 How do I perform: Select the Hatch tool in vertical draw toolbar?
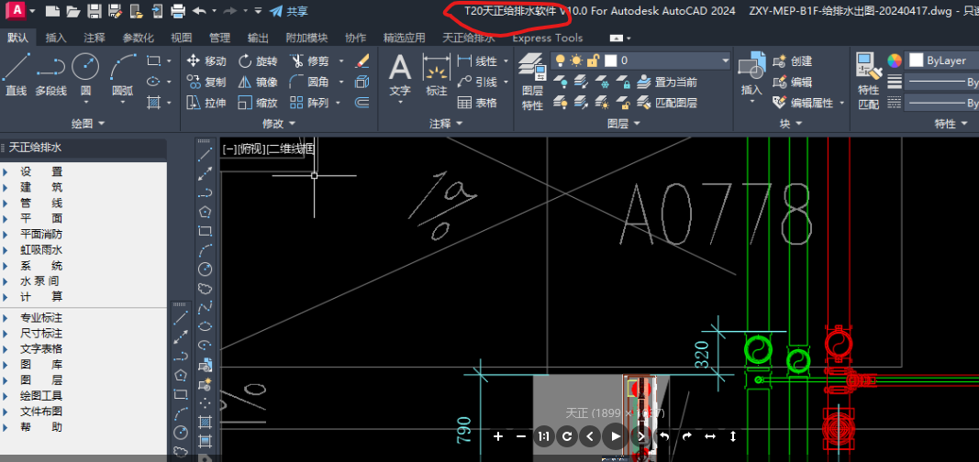205,423
